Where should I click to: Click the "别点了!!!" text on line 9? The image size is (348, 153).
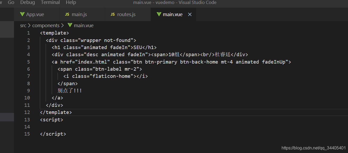pos(70,91)
